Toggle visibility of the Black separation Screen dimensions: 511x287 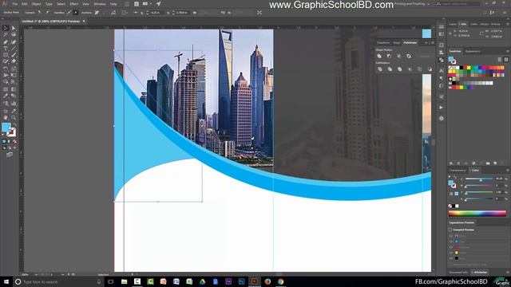point(451,258)
